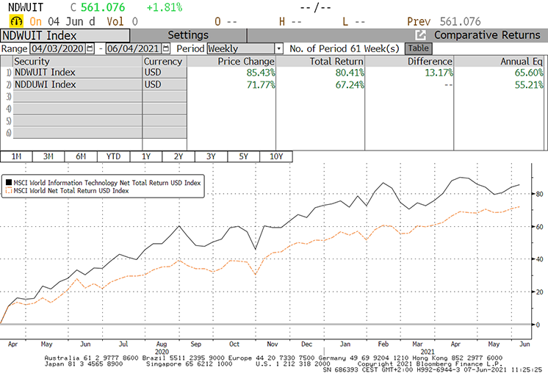
Task: Open the start date calendar picker
Action: click(x=90, y=48)
